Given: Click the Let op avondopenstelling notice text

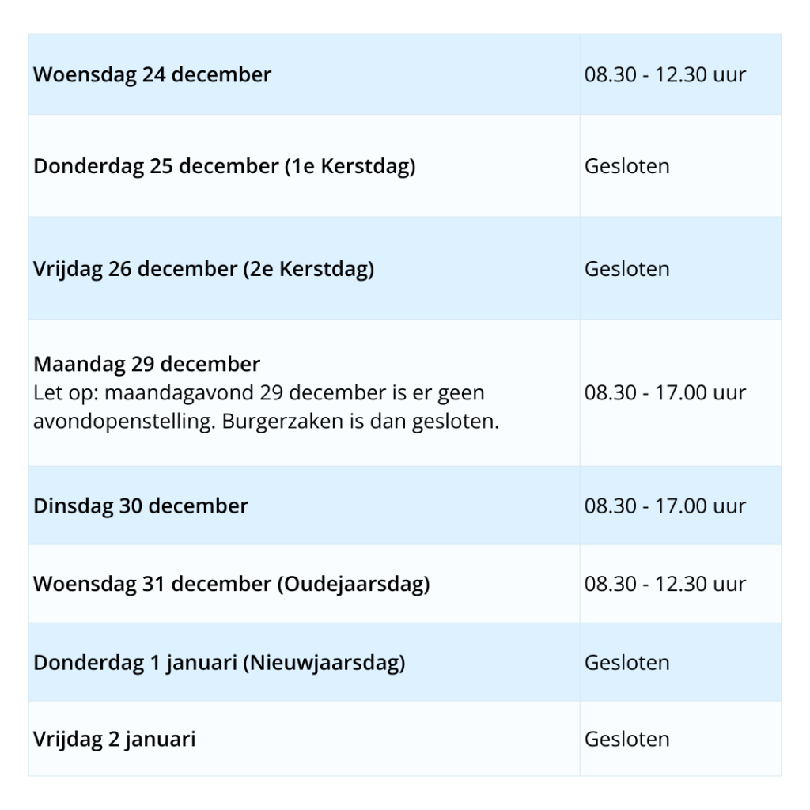Looking at the screenshot, I should (259, 393).
